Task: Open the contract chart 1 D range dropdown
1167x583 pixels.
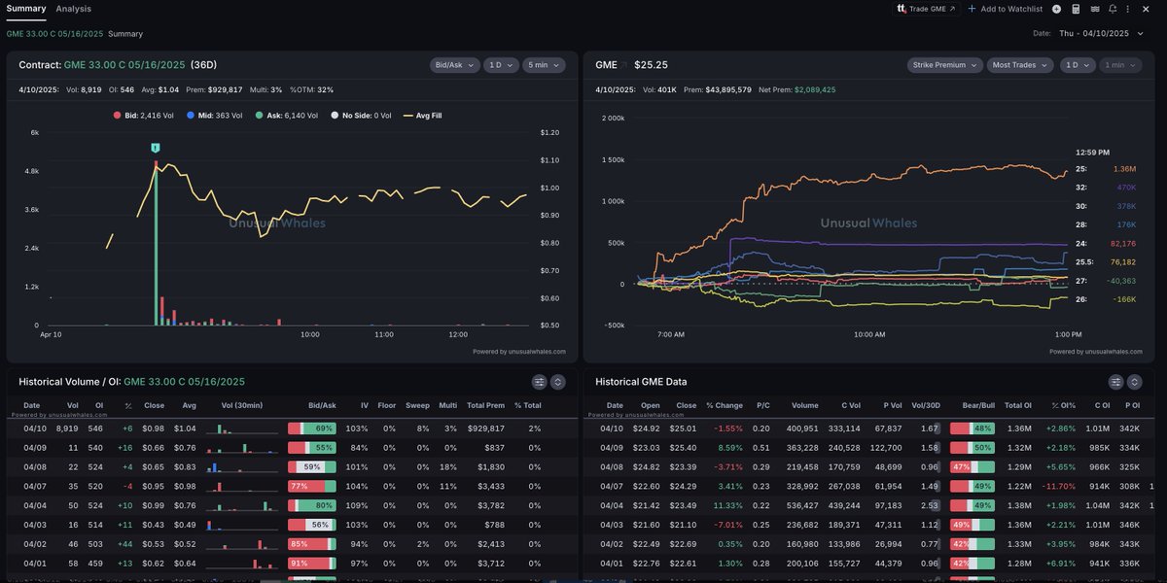Action: pos(500,65)
